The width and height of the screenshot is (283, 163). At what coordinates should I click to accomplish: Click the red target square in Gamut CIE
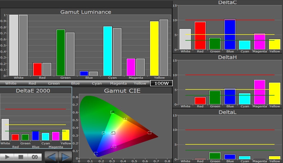click(149, 133)
